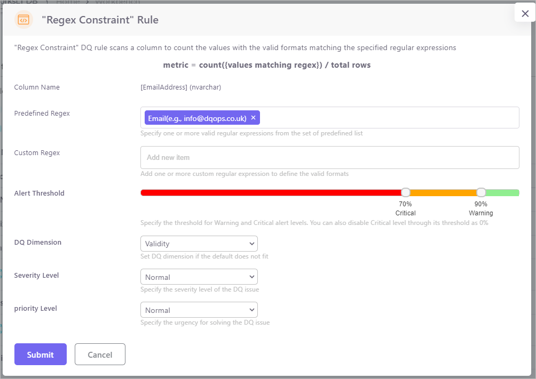The image size is (536, 379).
Task: Click the 90% Warning label
Action: [x=480, y=208]
